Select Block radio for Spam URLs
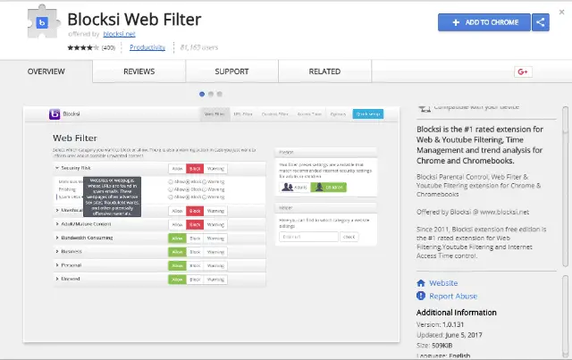The width and height of the screenshot is (572, 360). (188, 197)
